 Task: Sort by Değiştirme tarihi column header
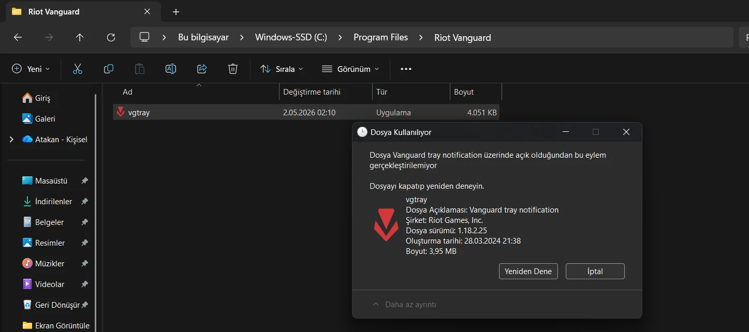pyautogui.click(x=326, y=92)
